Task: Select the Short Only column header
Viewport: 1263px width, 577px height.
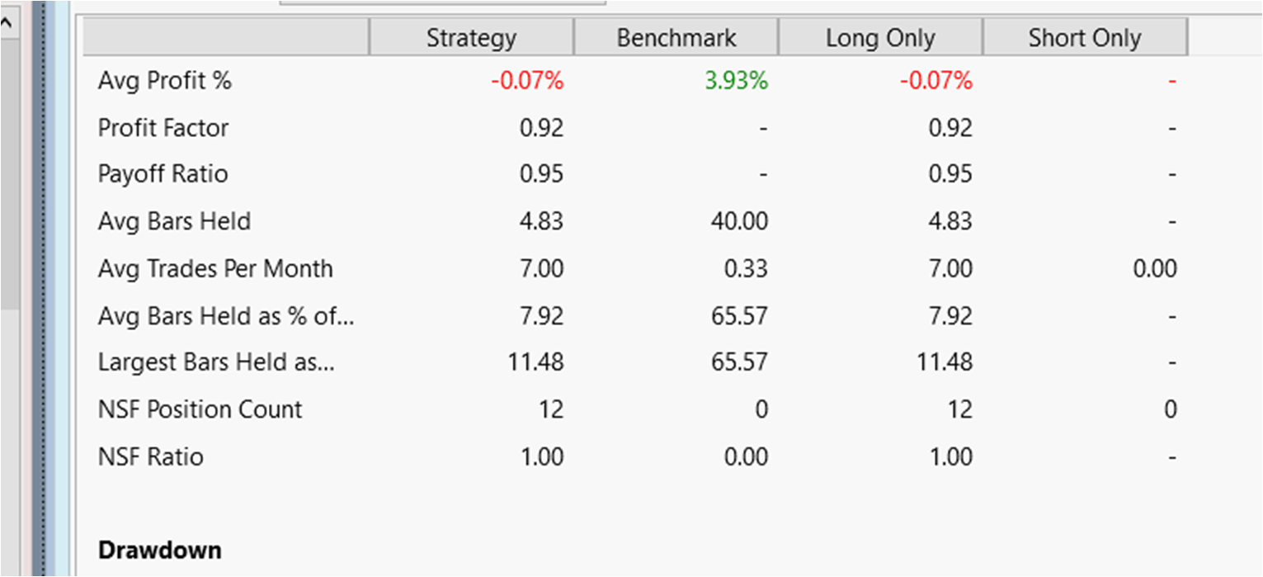Action: [x=1085, y=37]
